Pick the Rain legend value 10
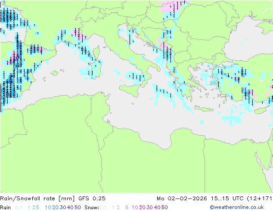 point(48,208)
